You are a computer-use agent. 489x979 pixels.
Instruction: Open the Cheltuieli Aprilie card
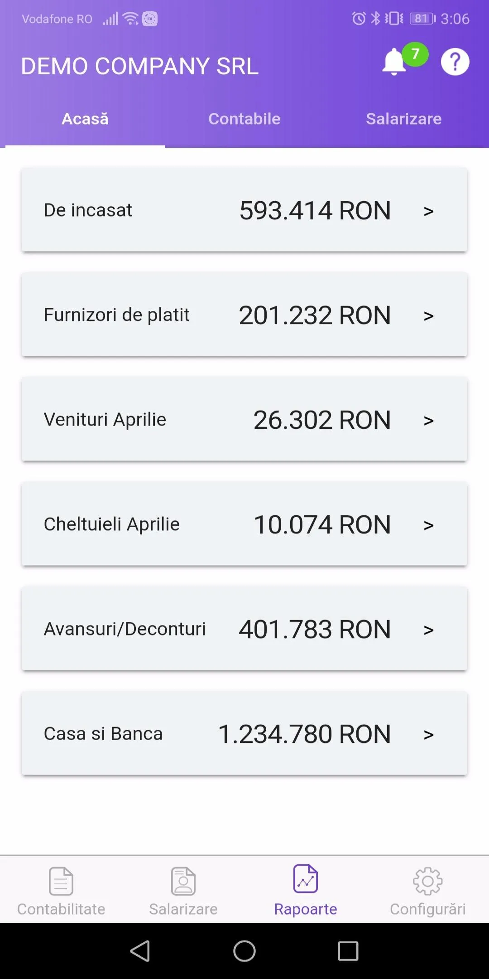(x=244, y=524)
